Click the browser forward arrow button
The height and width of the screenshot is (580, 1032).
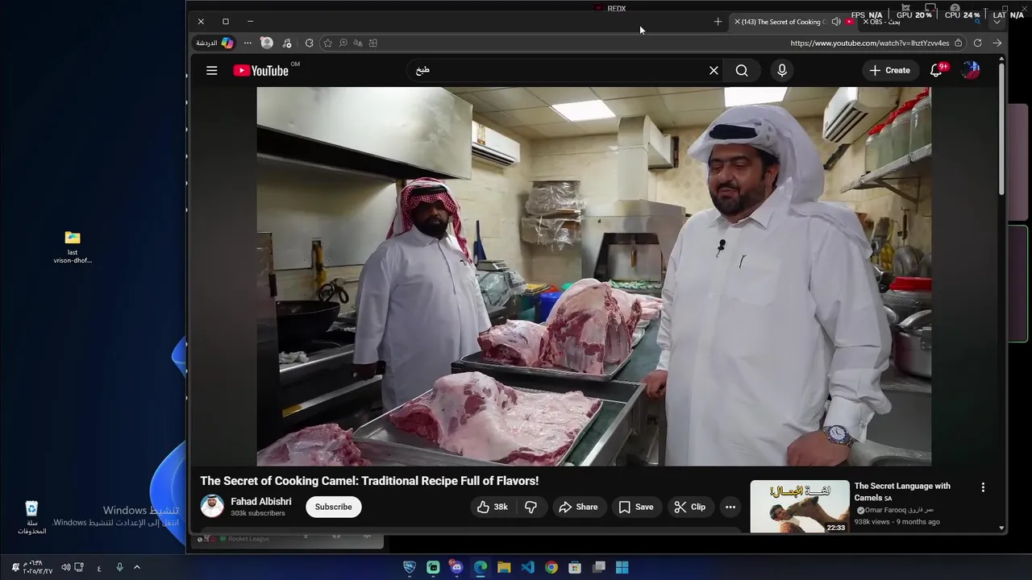click(997, 43)
